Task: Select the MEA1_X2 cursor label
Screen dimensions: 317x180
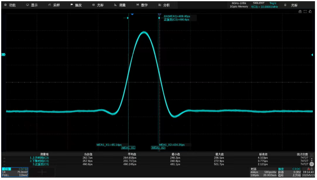Action: coord(158,148)
